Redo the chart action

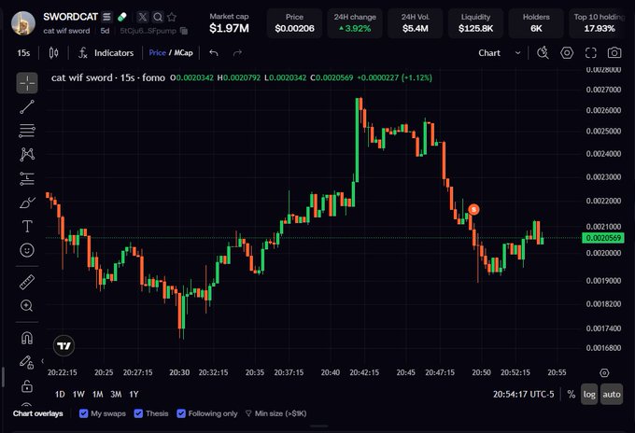tap(237, 53)
